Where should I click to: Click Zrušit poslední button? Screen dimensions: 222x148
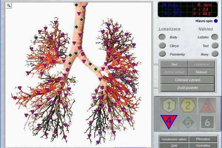188,88
